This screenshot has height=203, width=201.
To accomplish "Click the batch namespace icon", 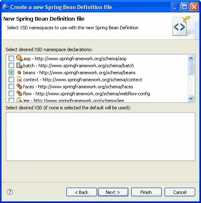I will (19, 65).
